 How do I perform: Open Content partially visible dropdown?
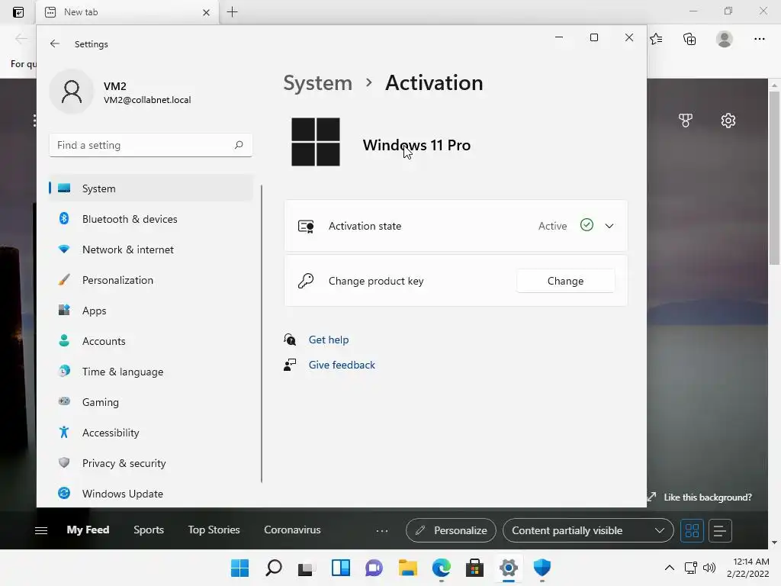coord(588,530)
